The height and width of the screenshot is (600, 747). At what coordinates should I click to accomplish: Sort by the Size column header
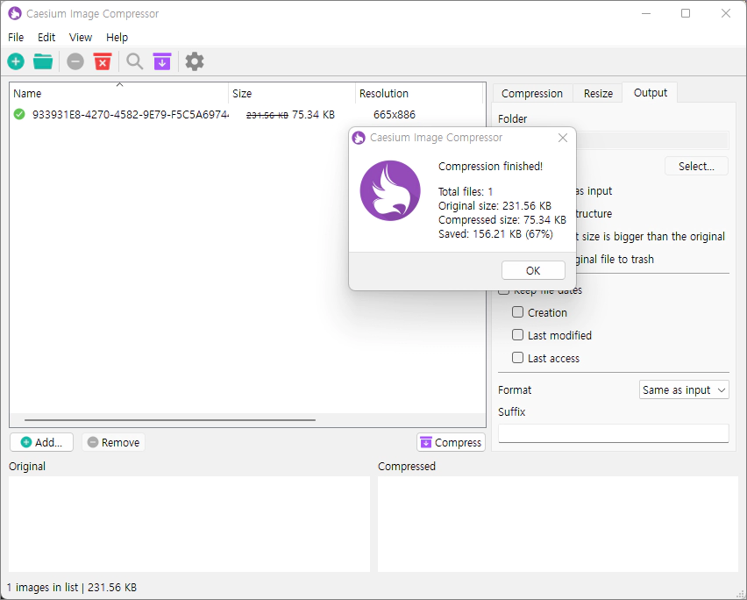coord(292,93)
